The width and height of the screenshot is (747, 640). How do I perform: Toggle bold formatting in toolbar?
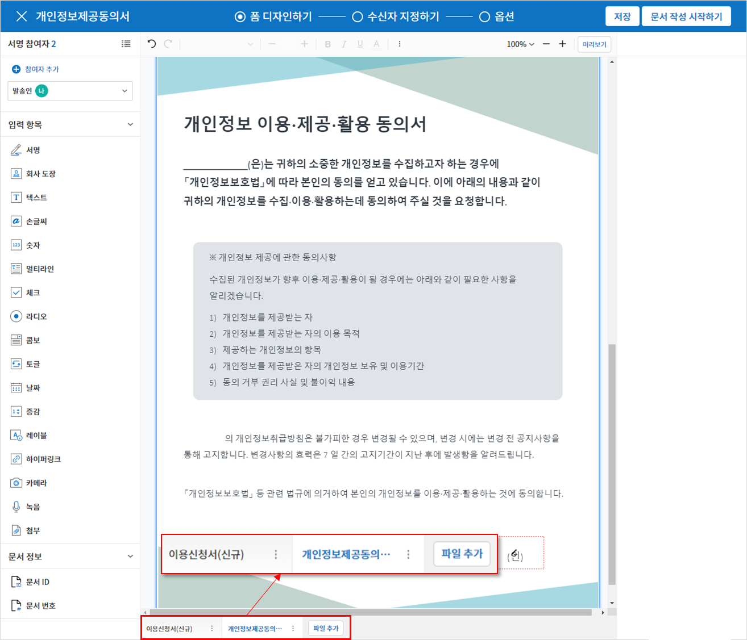[327, 44]
